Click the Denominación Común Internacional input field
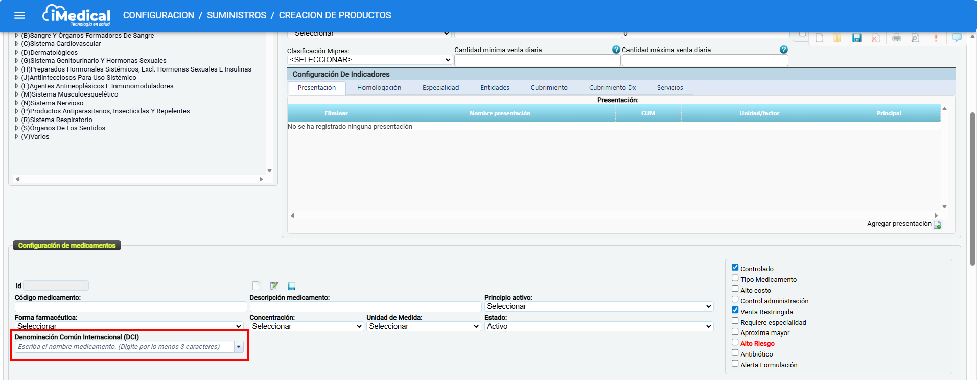This screenshot has width=977, height=380. pyautogui.click(x=124, y=347)
